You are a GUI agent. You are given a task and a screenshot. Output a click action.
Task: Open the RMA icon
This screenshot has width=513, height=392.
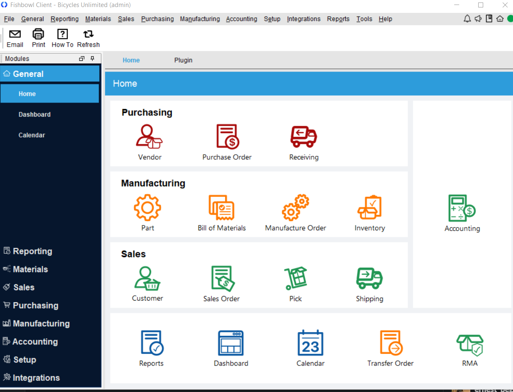point(470,345)
